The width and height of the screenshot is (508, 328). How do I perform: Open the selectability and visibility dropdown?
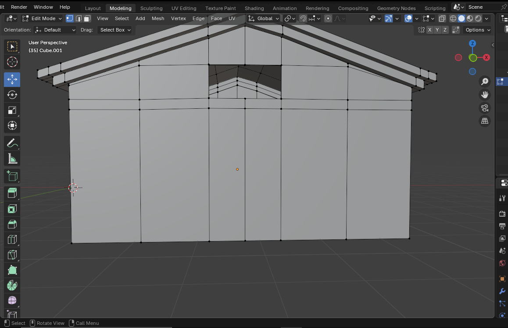(375, 18)
